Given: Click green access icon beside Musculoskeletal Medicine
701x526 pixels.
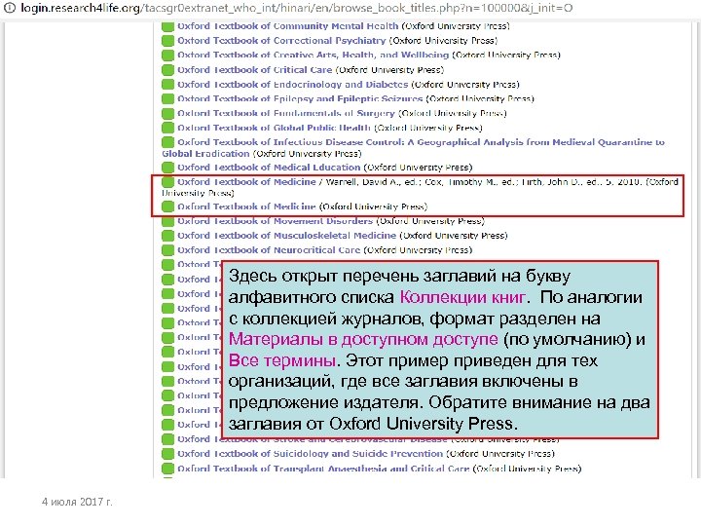Looking at the screenshot, I should [167, 236].
